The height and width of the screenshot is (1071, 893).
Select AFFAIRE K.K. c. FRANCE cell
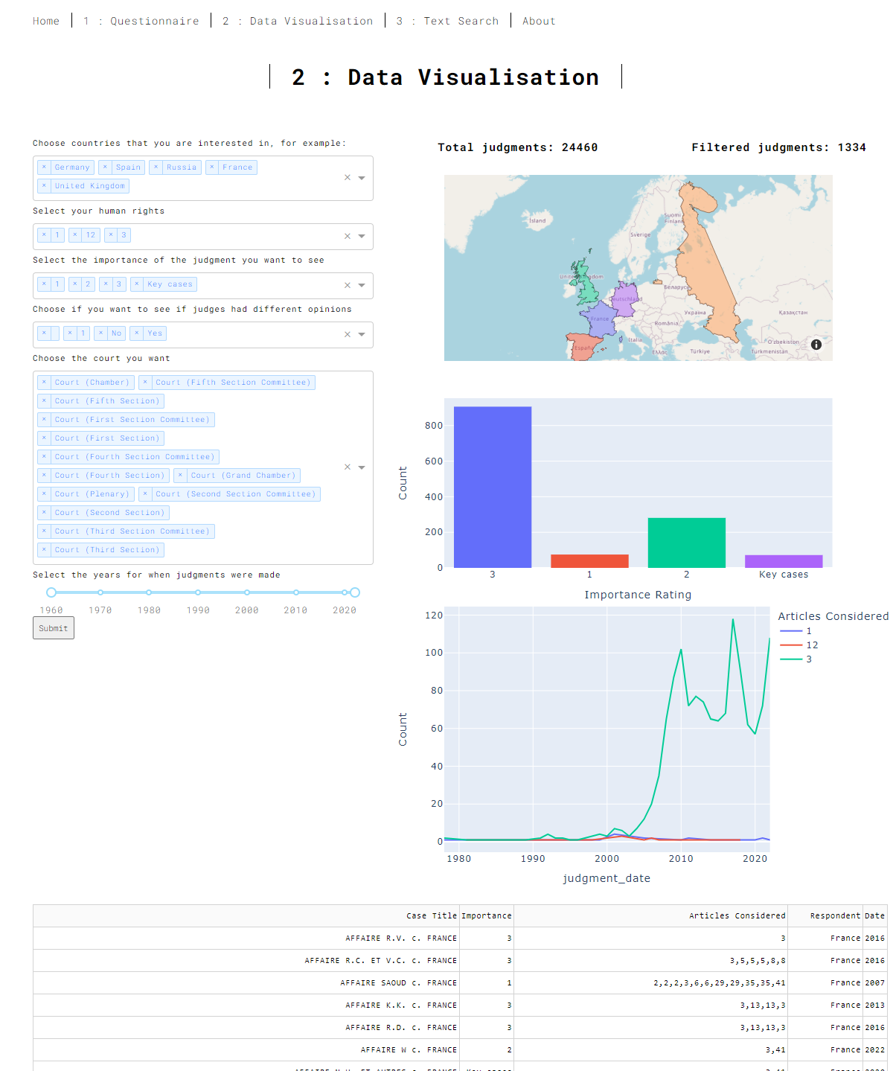tap(246, 1006)
